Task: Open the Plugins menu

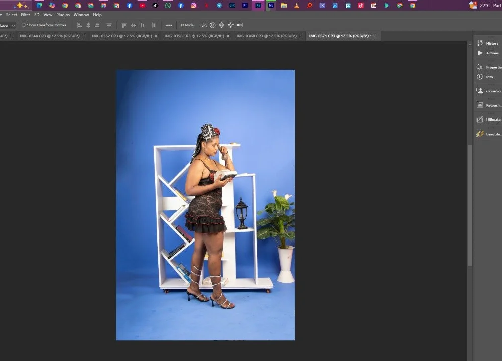Action: click(x=63, y=15)
